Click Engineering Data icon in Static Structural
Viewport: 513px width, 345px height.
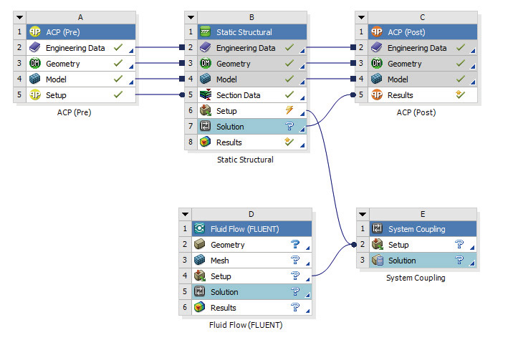206,48
